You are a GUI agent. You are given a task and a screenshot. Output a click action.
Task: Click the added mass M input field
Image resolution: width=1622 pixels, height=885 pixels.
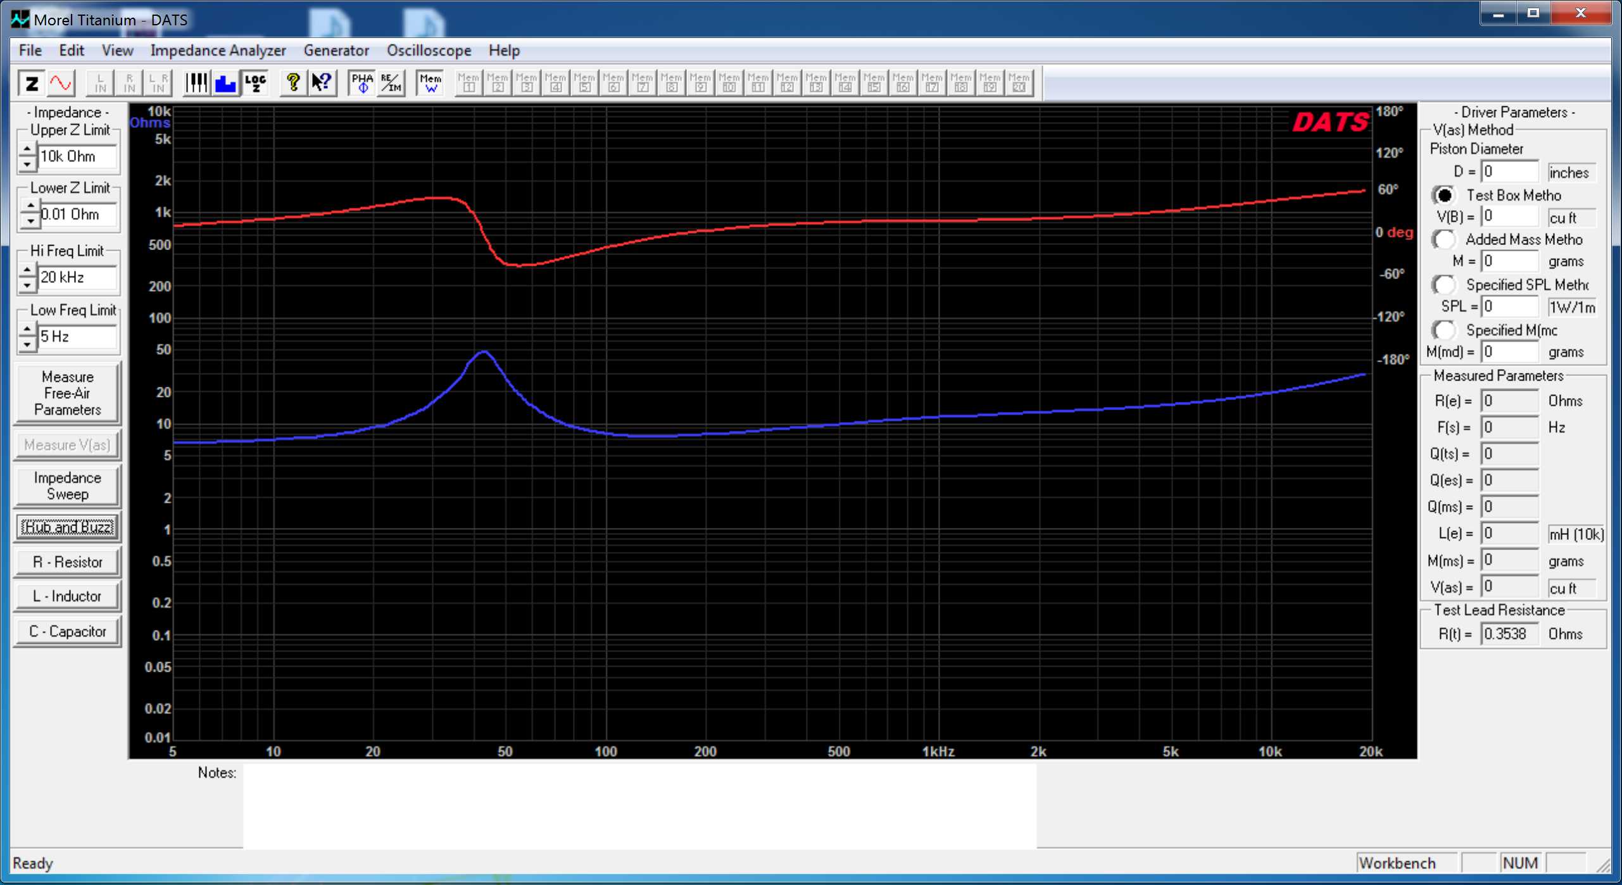click(x=1510, y=261)
